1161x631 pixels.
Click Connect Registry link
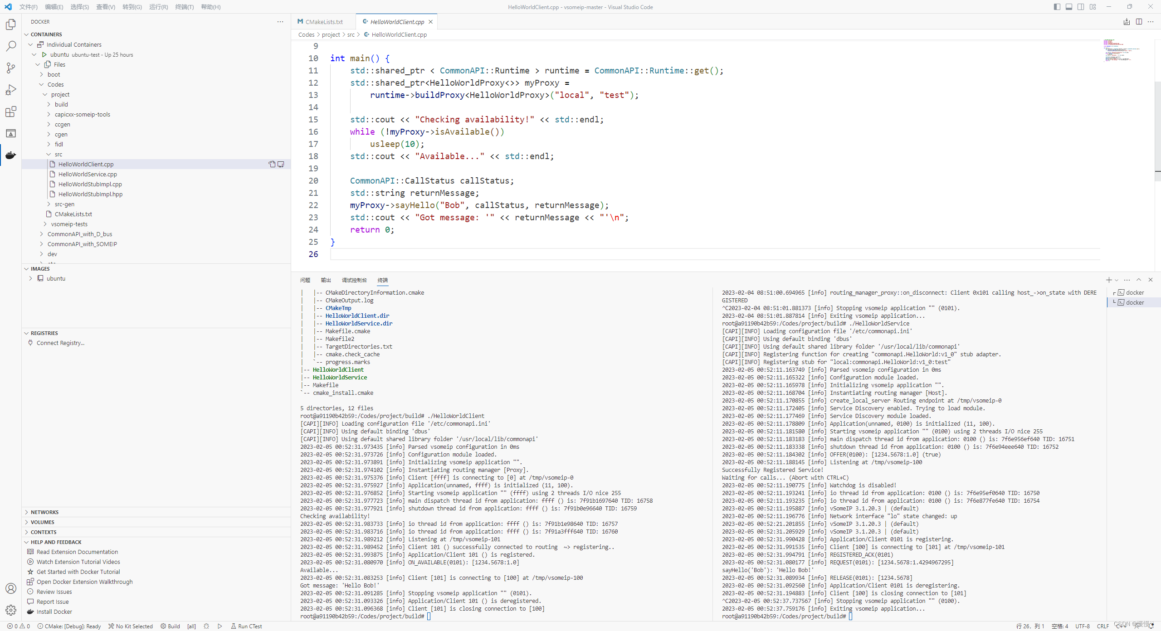(60, 343)
